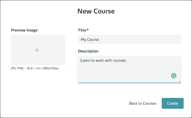The height and width of the screenshot is (118, 192).
Task: Click the asterisk beside the Title label
Action: 88,30
